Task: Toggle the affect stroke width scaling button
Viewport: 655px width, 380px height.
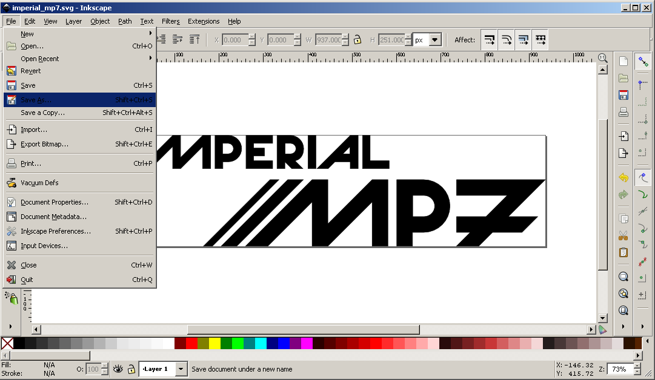Action: tap(490, 40)
